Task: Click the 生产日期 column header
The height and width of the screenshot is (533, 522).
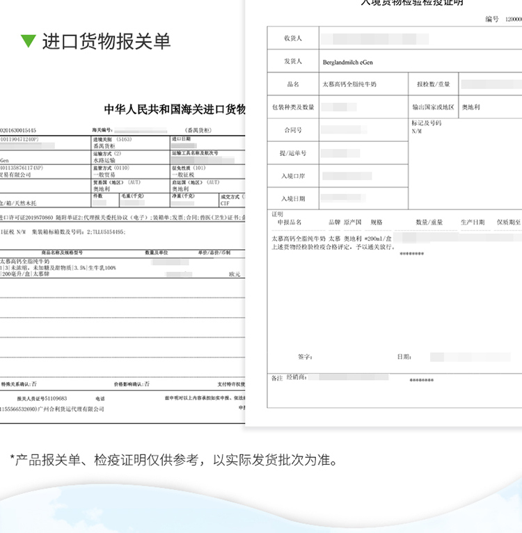Action: [x=473, y=222]
